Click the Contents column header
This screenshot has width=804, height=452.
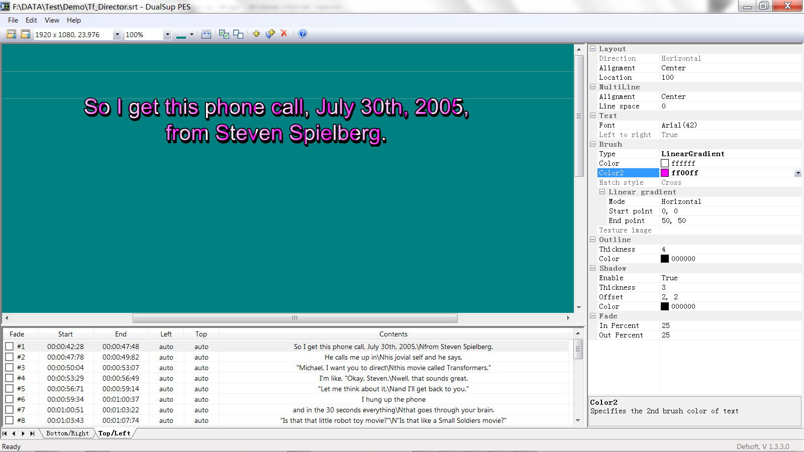[x=393, y=334]
